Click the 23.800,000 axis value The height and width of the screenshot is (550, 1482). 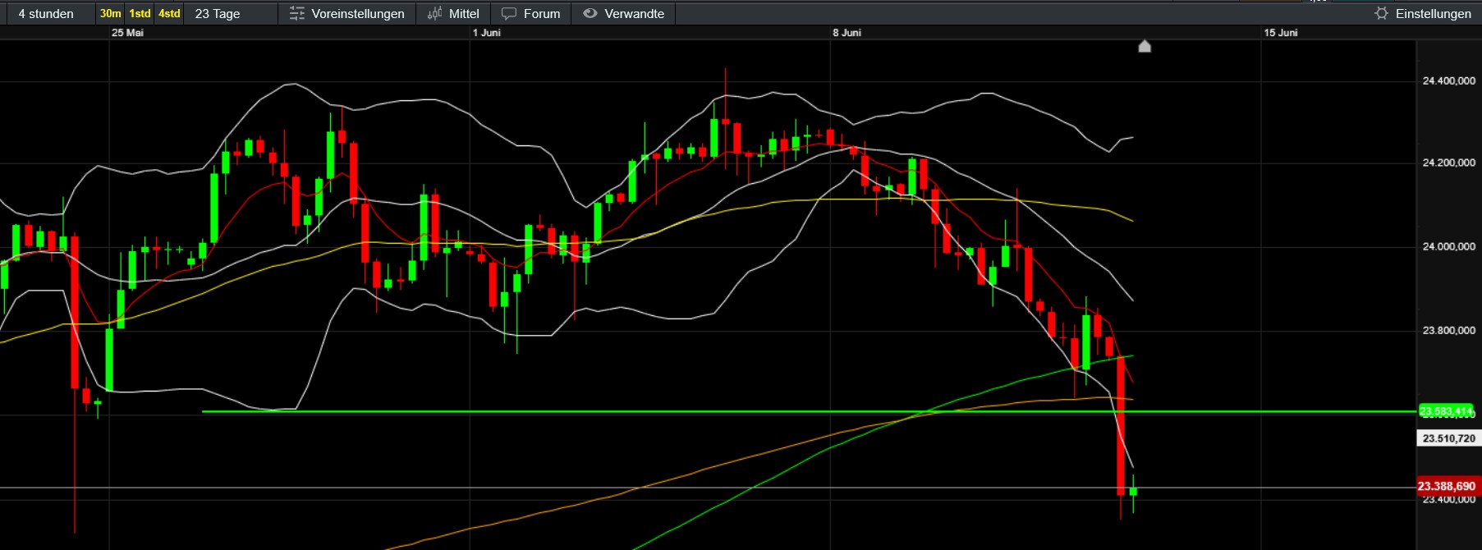pyautogui.click(x=1449, y=330)
